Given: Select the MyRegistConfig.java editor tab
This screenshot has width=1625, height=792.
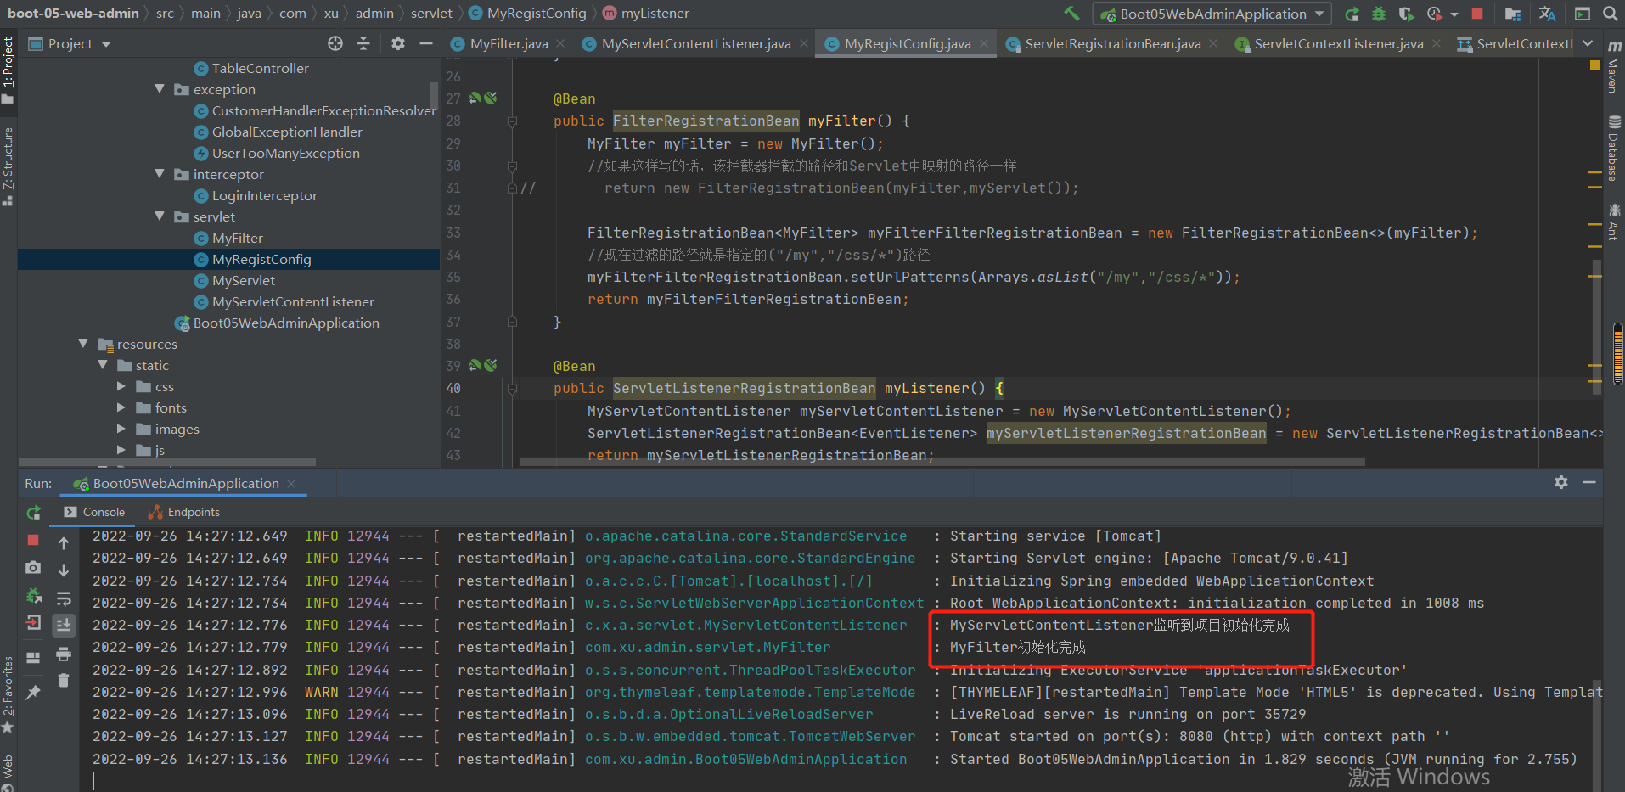Looking at the screenshot, I should click(x=907, y=43).
